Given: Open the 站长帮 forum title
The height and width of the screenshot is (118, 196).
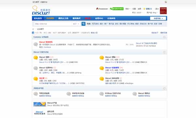Looking at the screenshot, I should (x=42, y=78).
